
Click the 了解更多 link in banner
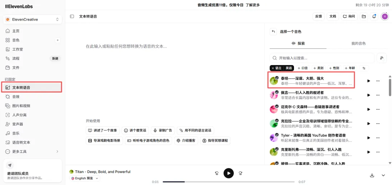pos(253,5)
